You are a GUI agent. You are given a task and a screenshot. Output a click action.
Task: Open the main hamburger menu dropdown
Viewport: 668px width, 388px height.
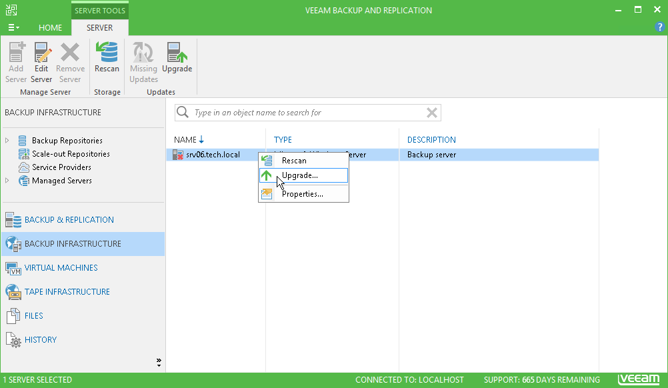(x=13, y=28)
